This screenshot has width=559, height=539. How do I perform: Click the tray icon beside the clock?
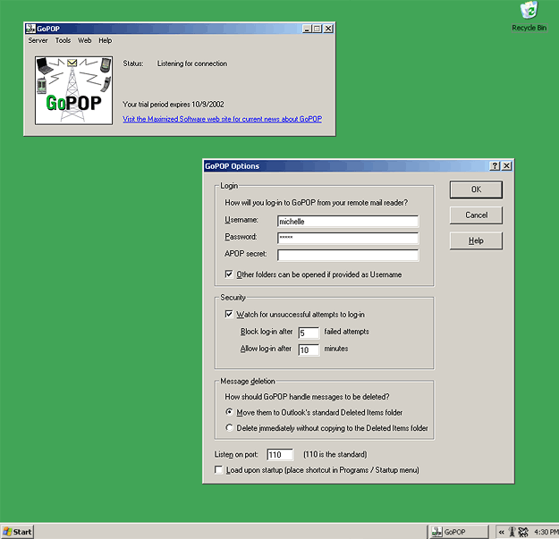[x=523, y=532]
